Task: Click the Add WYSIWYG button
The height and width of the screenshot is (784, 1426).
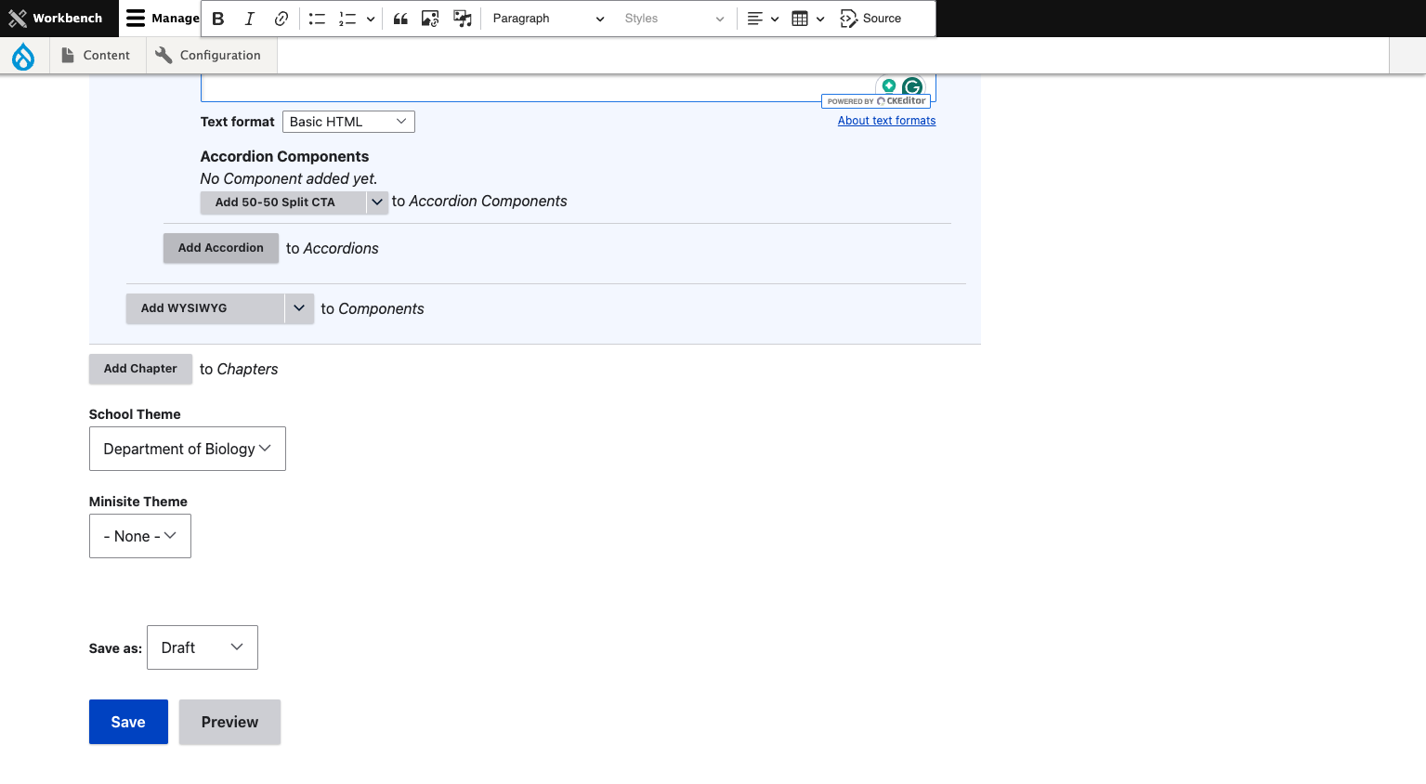Action: [204, 308]
